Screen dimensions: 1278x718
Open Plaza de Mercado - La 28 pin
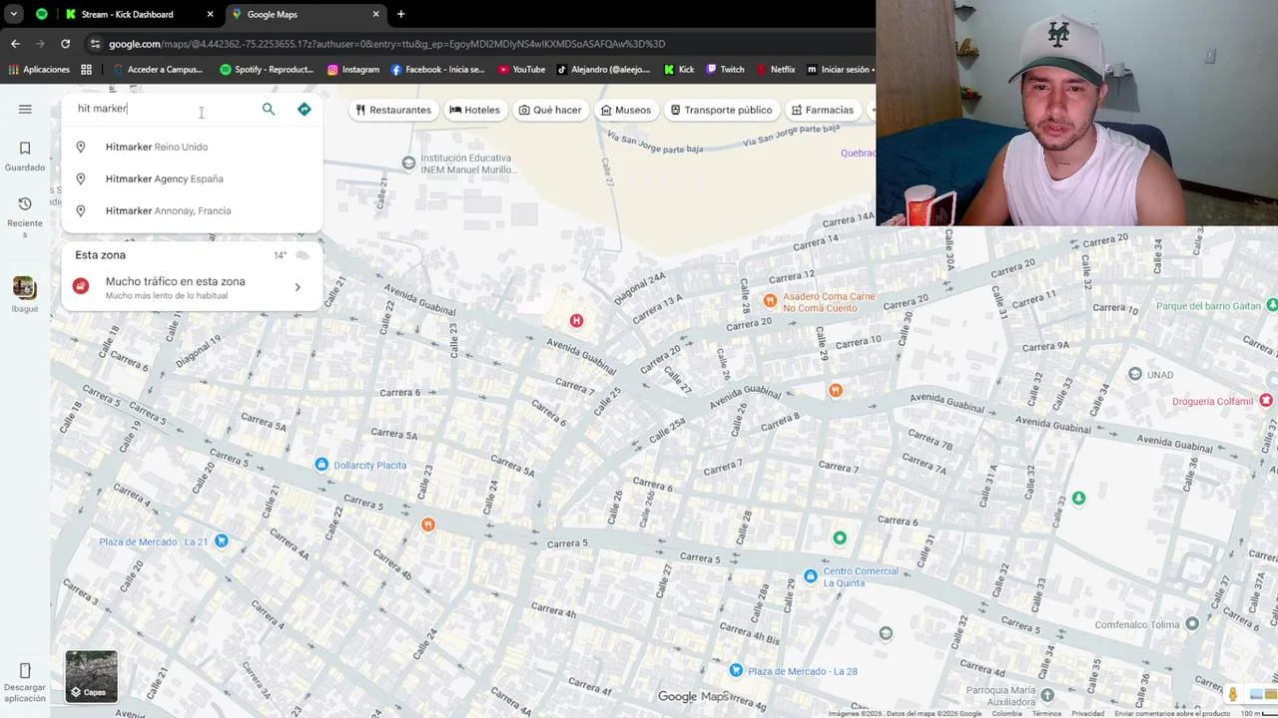pos(736,670)
